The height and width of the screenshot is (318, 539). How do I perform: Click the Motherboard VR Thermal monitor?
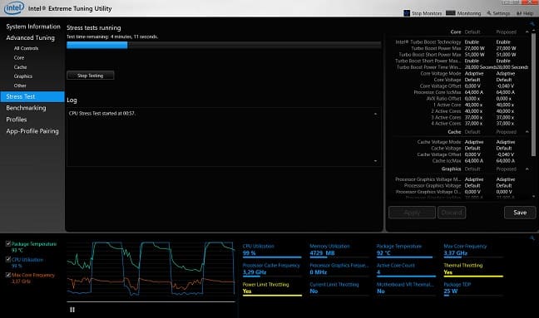point(406,288)
